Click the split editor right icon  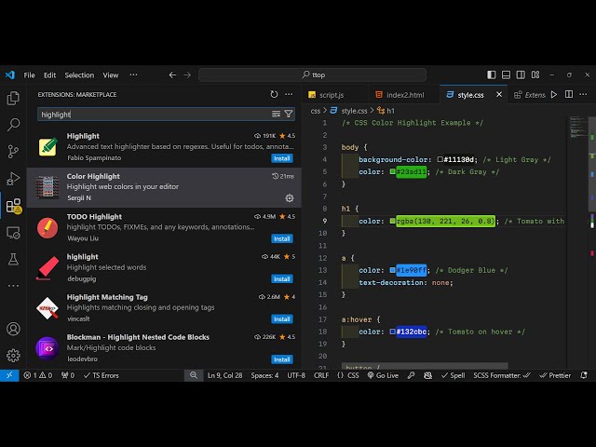[569, 94]
